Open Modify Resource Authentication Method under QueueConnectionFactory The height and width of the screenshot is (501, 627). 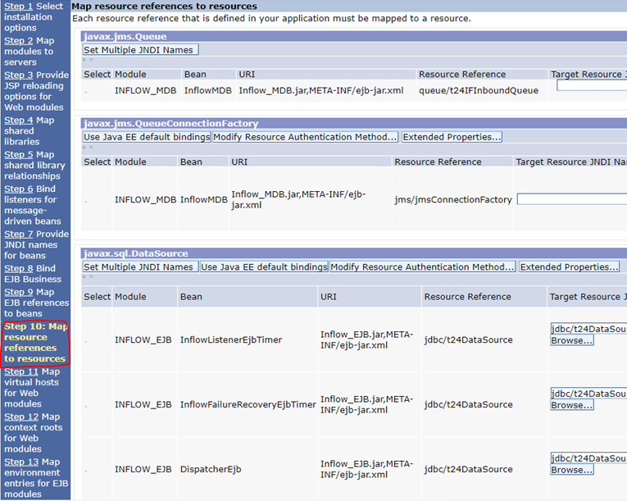coord(305,137)
